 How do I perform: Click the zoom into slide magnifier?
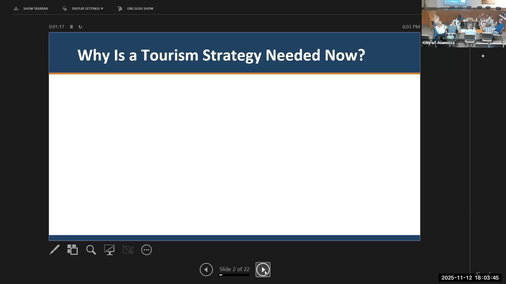[91, 250]
